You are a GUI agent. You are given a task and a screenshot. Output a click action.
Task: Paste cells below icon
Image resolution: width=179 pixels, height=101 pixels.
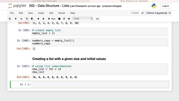click(32, 19)
